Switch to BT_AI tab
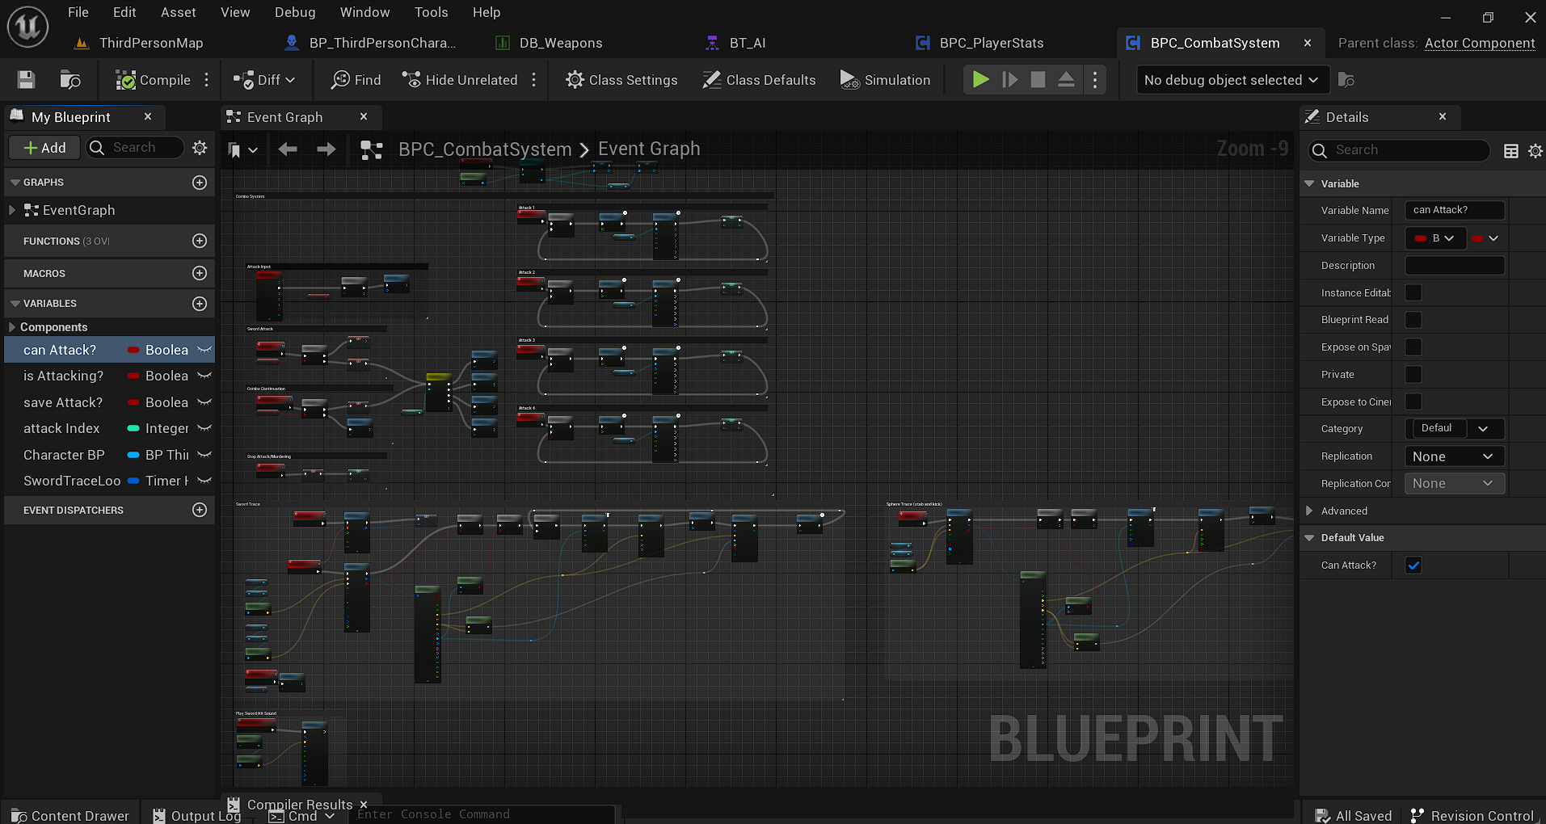Screen dimensions: 1546x824 tap(748, 43)
